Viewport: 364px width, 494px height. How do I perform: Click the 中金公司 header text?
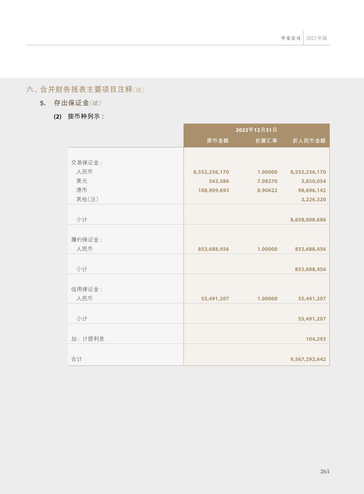[x=291, y=38]
